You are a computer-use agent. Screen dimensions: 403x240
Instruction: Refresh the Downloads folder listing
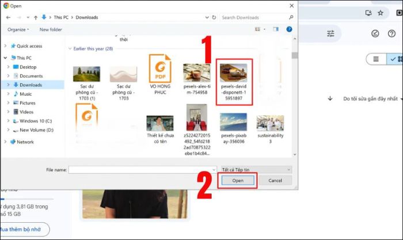coord(214,17)
